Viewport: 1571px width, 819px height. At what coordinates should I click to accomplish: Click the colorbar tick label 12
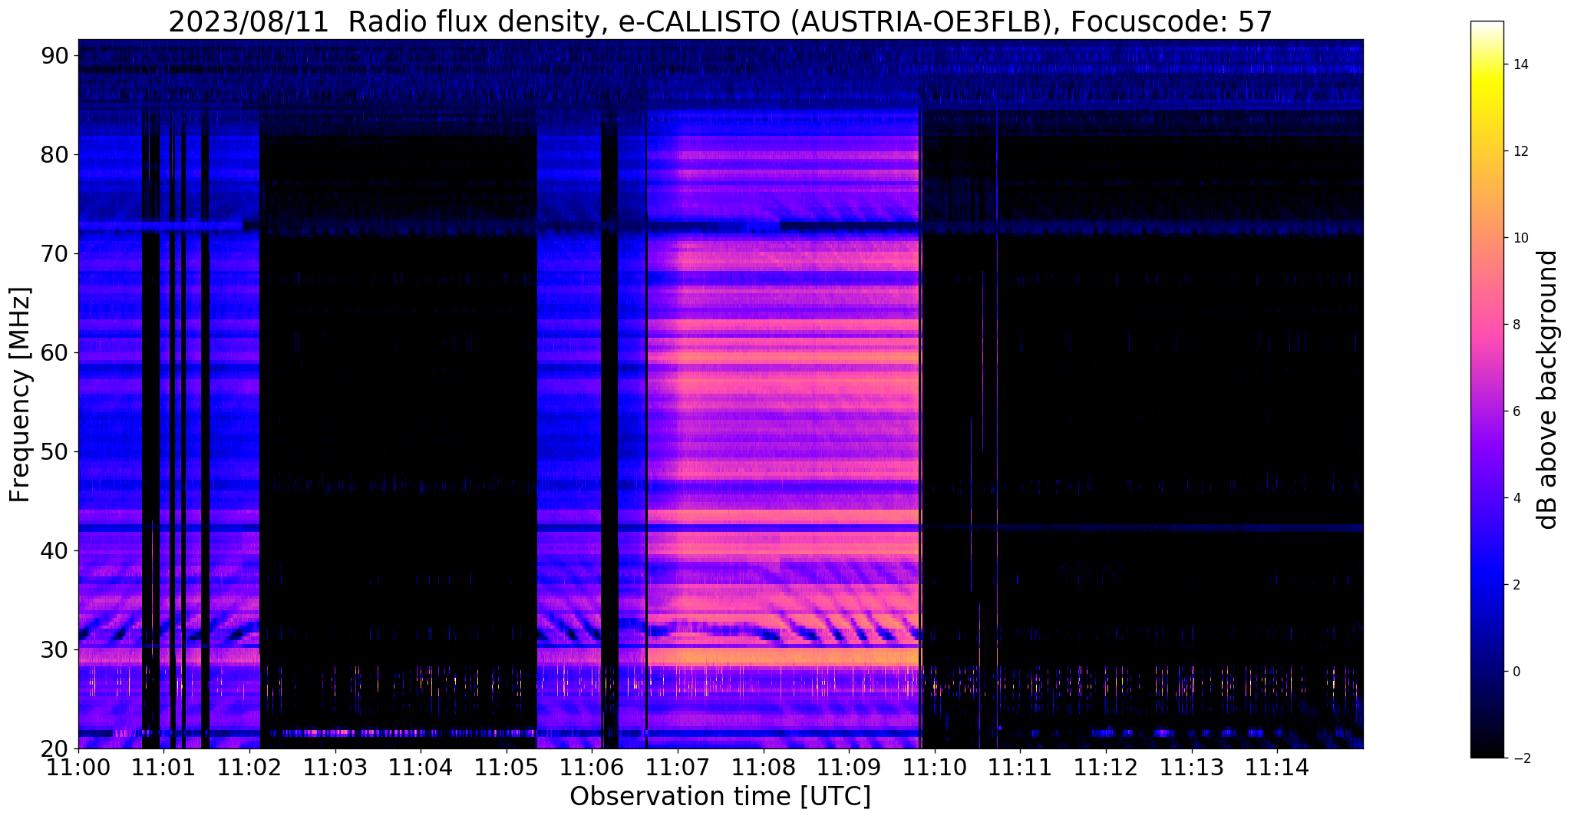point(1520,151)
